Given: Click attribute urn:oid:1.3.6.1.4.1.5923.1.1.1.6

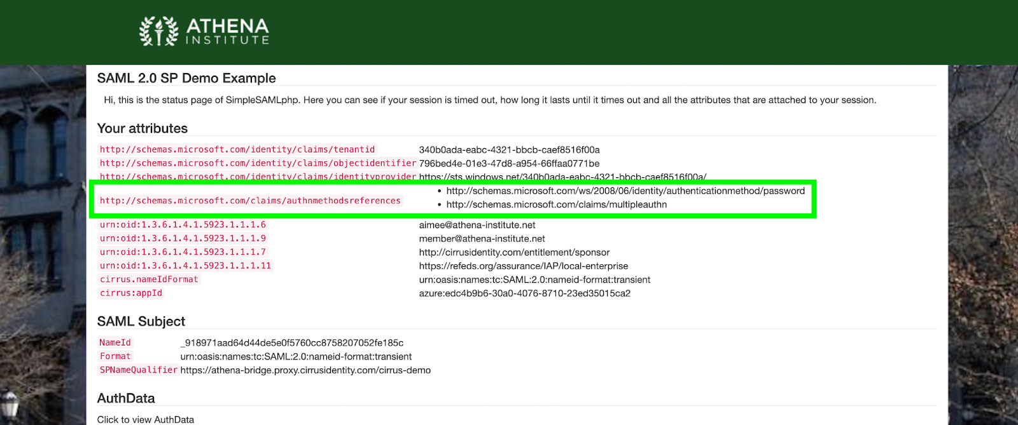Looking at the screenshot, I should (x=183, y=225).
